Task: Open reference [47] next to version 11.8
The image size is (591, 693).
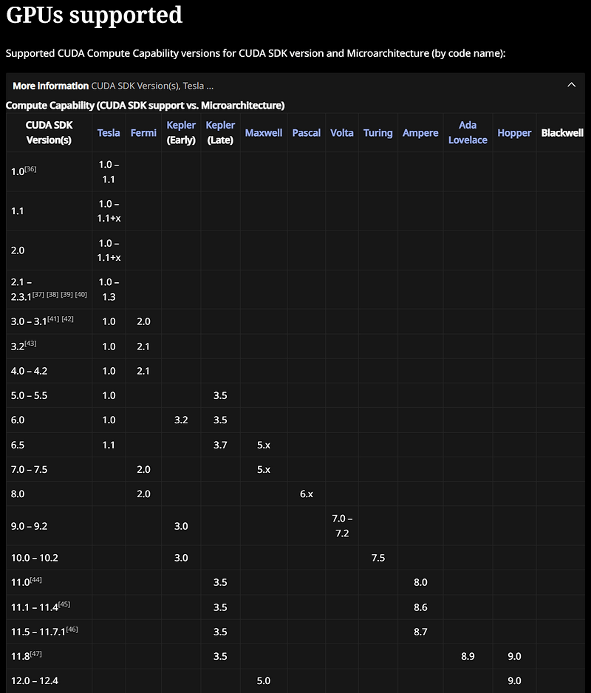Action: (35, 653)
